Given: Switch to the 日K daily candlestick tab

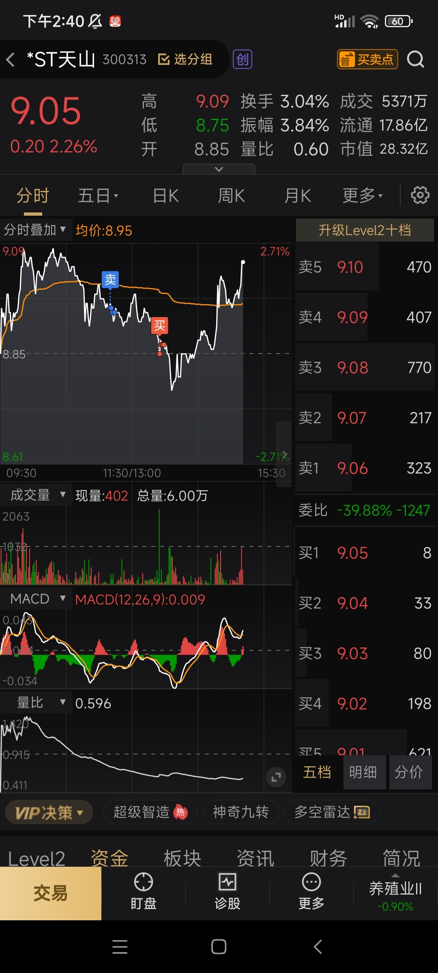Looking at the screenshot, I should (166, 196).
